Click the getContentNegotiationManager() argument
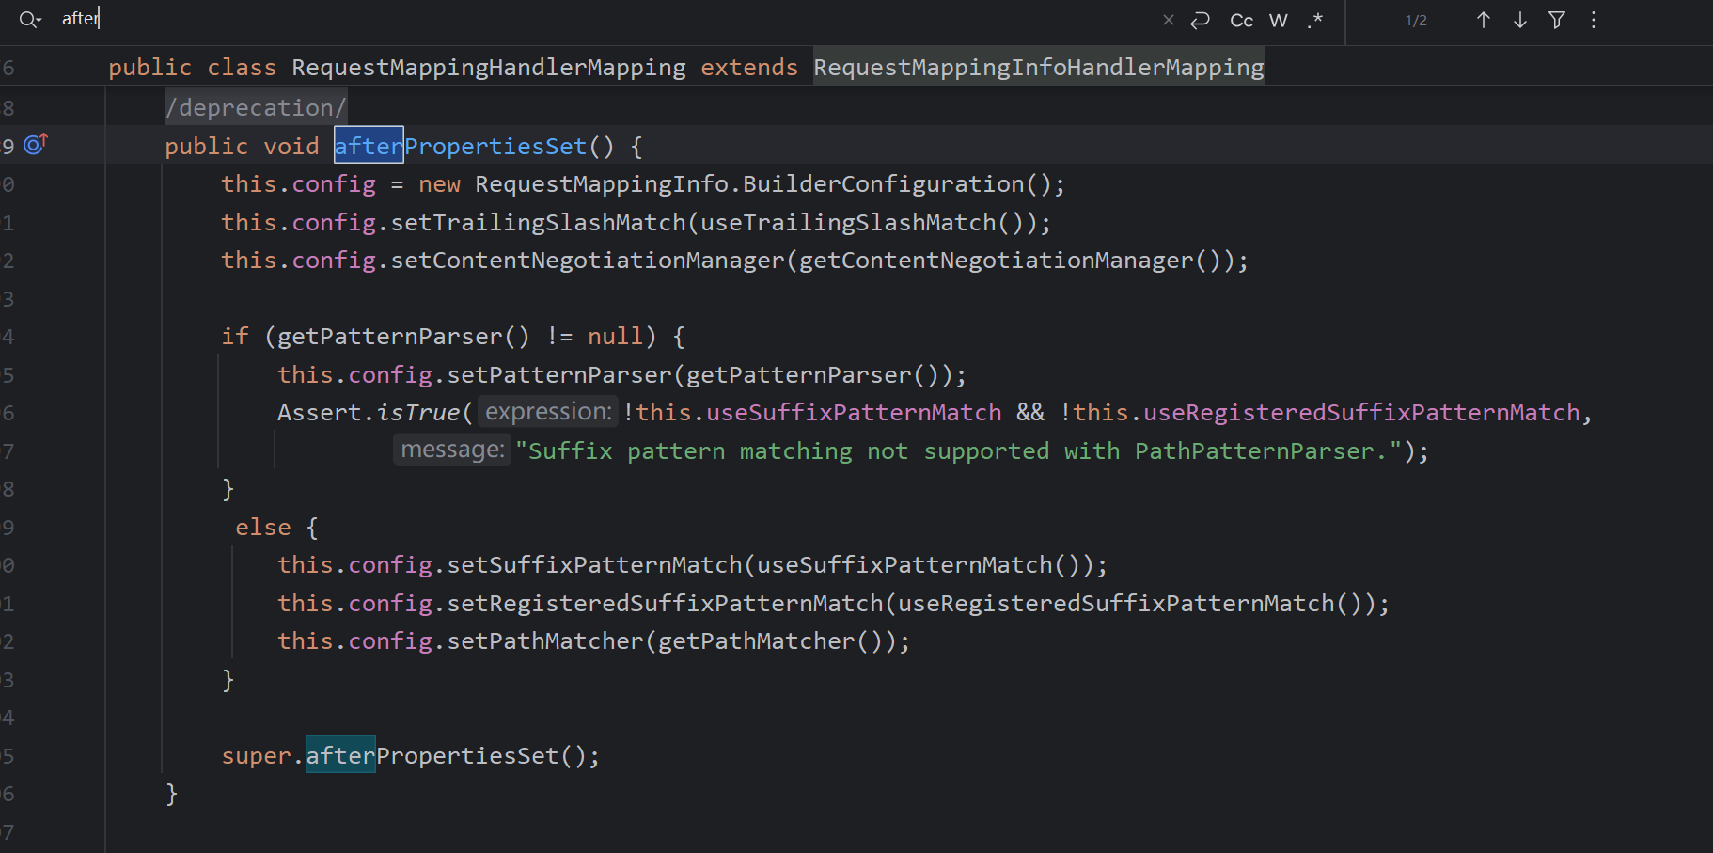This screenshot has height=853, width=1713. pos(1011,261)
